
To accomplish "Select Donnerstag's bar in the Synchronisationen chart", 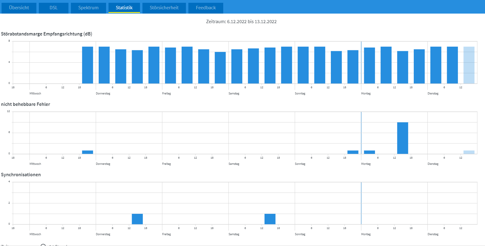I will (137, 219).
